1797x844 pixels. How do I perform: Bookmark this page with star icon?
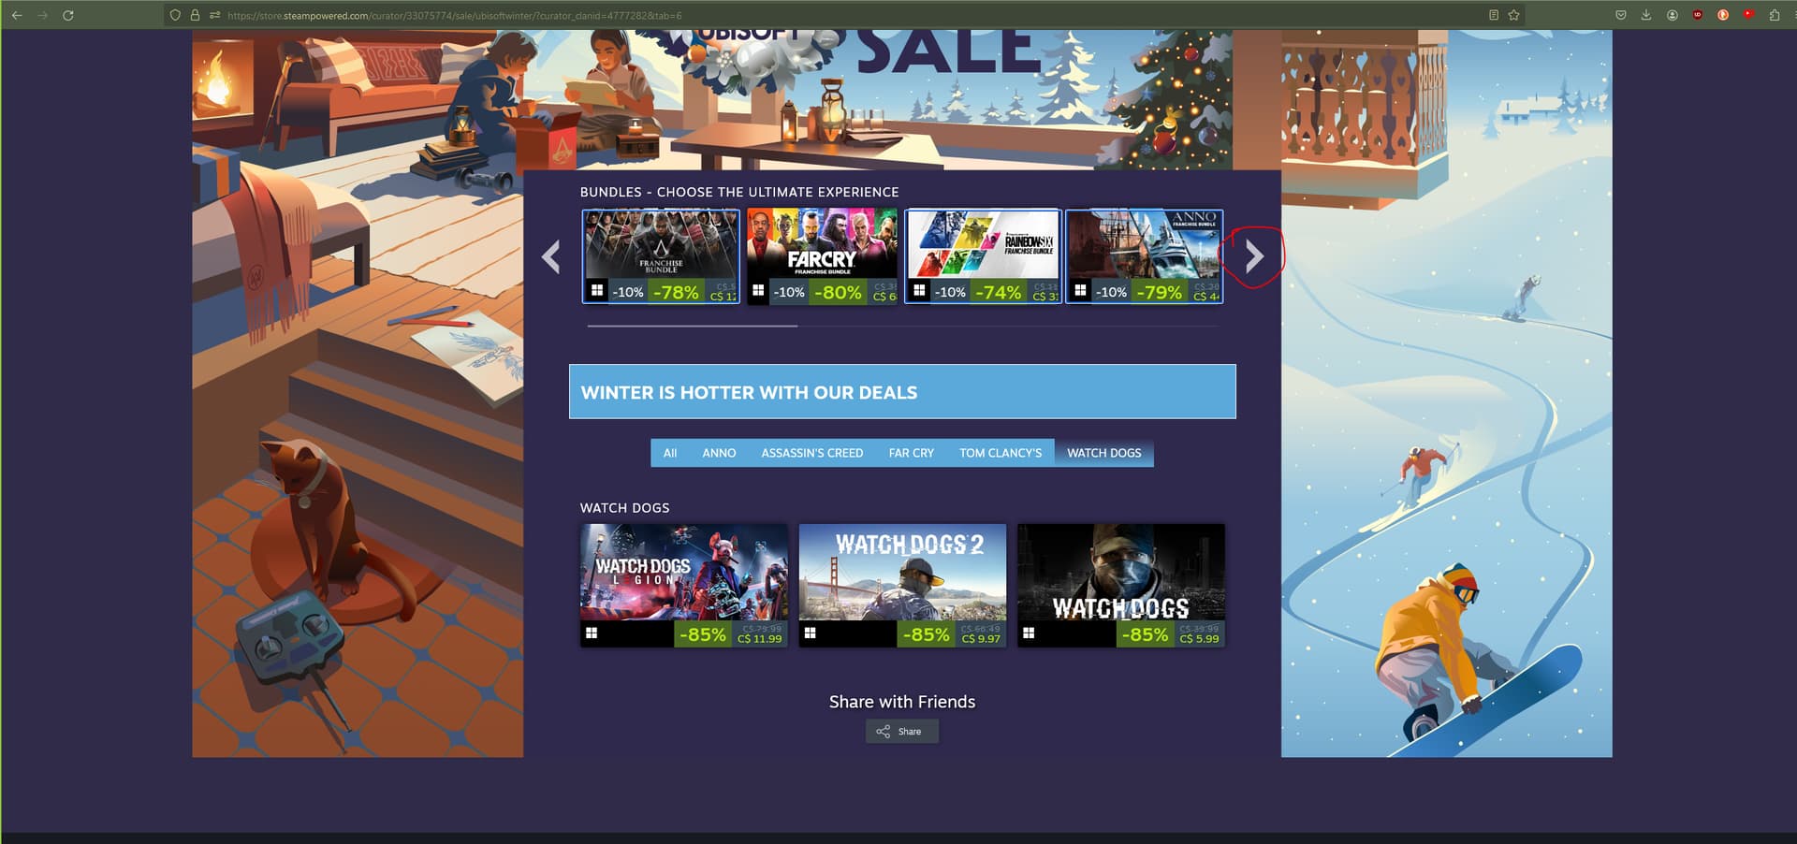tap(1513, 15)
